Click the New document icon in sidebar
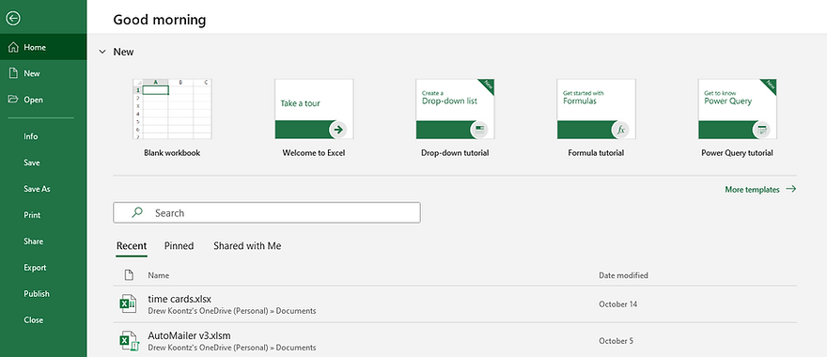Screen dimensions: 827x357 point(13,73)
